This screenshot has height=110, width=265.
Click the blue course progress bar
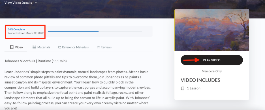95,31
